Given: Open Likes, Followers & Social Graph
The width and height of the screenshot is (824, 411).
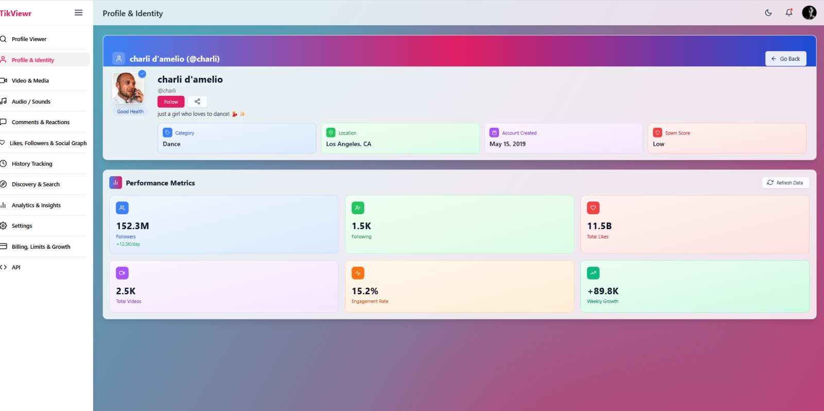Looking at the screenshot, I should (x=43, y=143).
